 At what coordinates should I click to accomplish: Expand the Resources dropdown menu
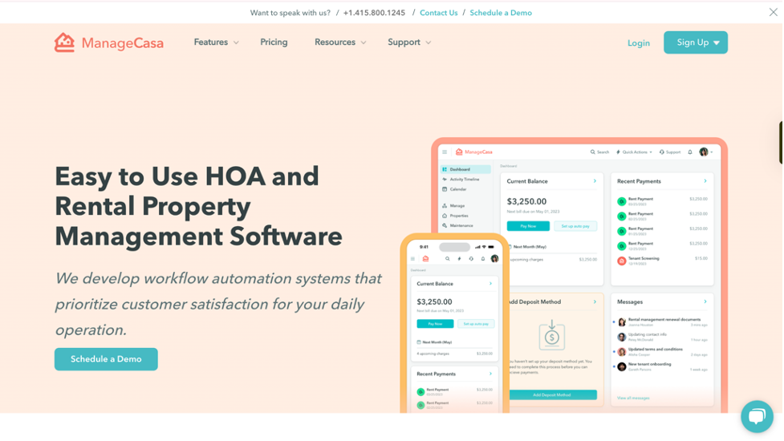click(x=340, y=42)
